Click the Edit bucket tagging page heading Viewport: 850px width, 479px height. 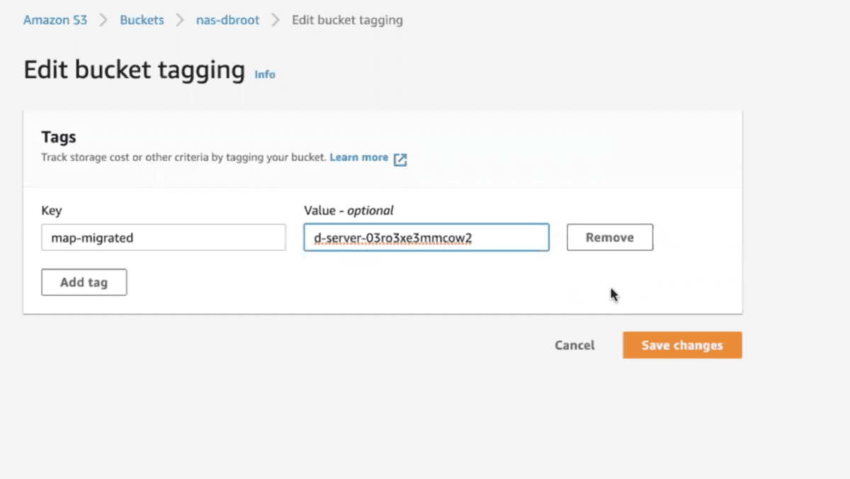pyautogui.click(x=134, y=70)
